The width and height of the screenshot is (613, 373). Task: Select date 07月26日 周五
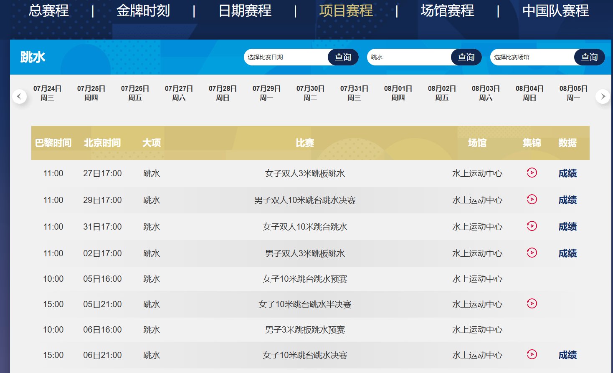pos(135,93)
